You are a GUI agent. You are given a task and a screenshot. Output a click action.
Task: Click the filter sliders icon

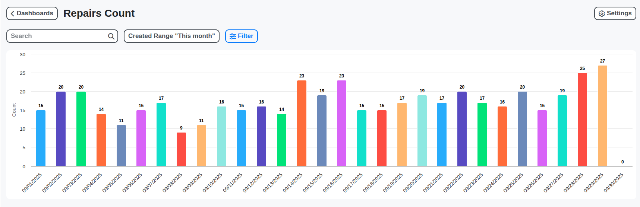coord(233,36)
